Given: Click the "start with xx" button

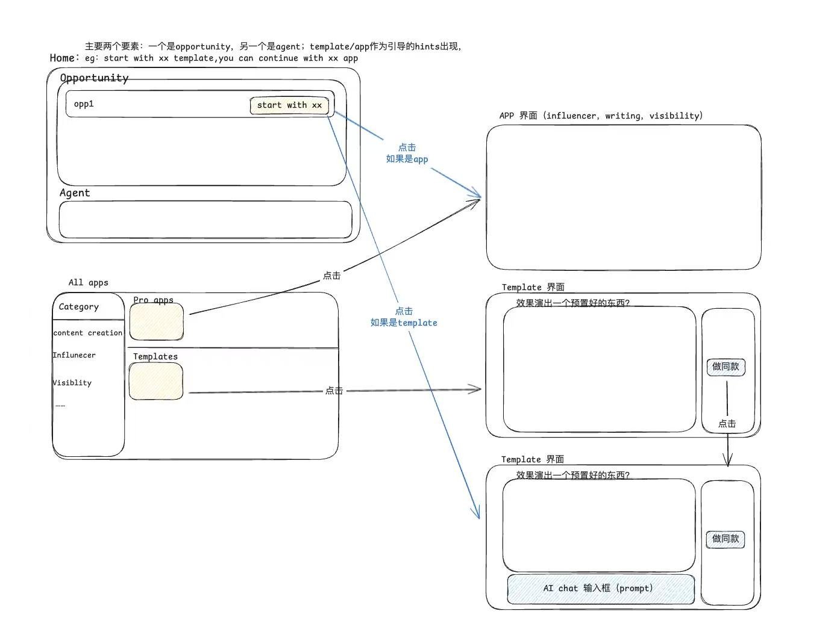Looking at the screenshot, I should 289,105.
